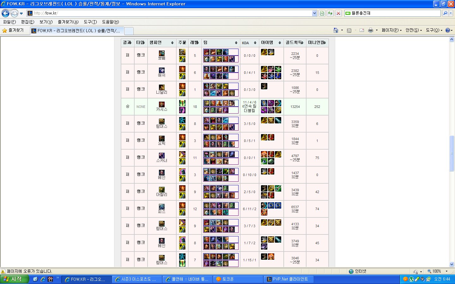The image size is (455, 284).
Task: Click the gold value 13254
Action: tap(295, 107)
